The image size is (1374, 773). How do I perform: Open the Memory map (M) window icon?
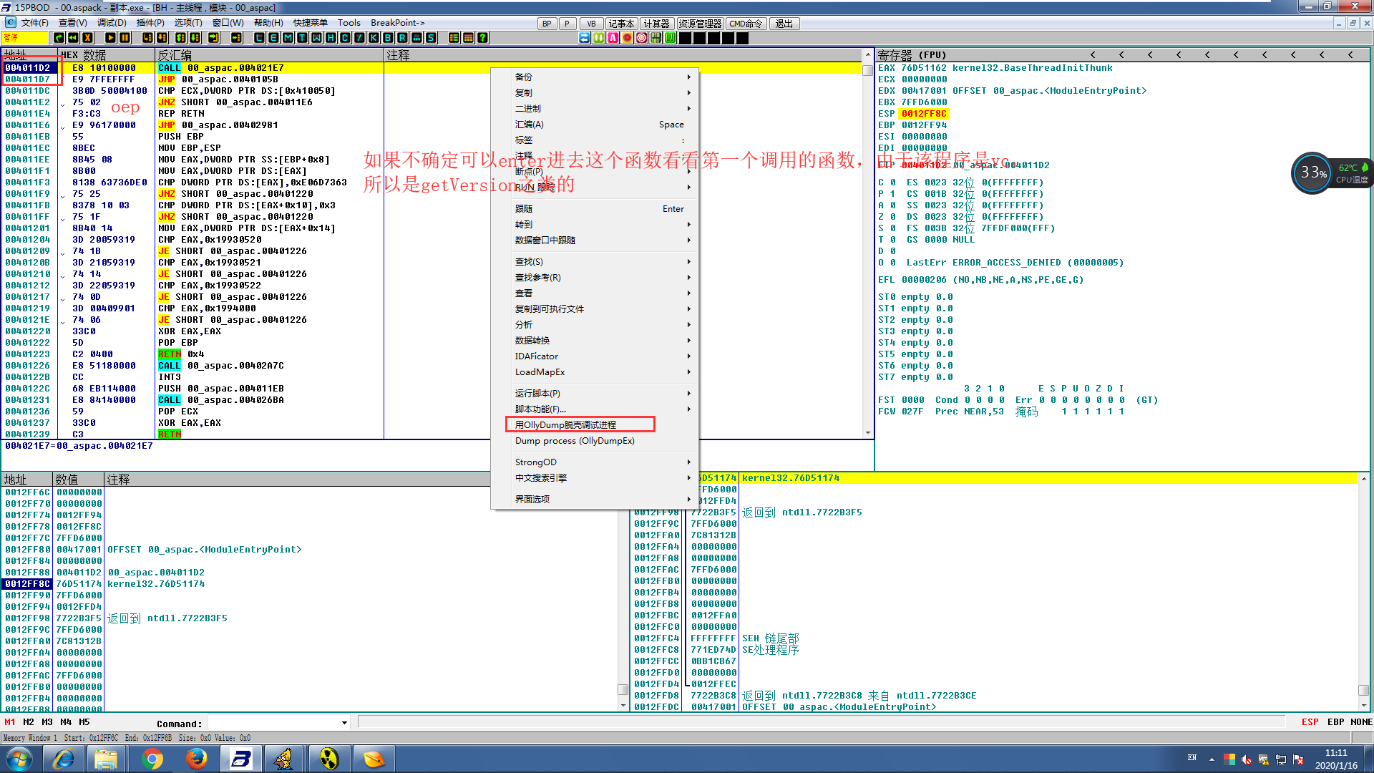288,38
